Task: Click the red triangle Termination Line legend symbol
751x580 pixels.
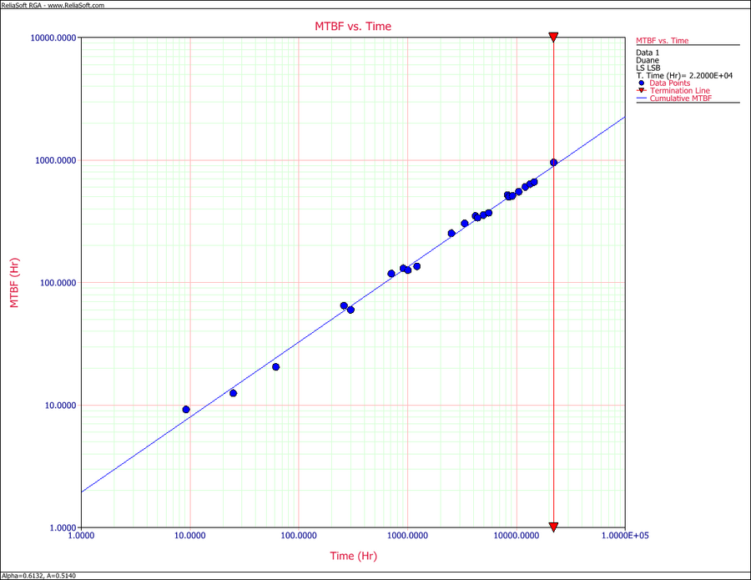Action: (x=641, y=91)
